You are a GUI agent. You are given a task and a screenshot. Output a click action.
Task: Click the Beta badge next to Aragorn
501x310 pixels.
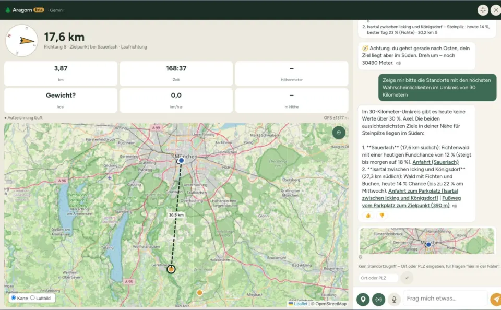pos(39,10)
